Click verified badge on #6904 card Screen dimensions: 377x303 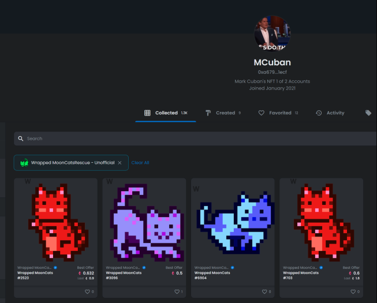pos(233,268)
